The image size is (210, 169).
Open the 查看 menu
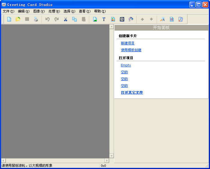click(85, 11)
